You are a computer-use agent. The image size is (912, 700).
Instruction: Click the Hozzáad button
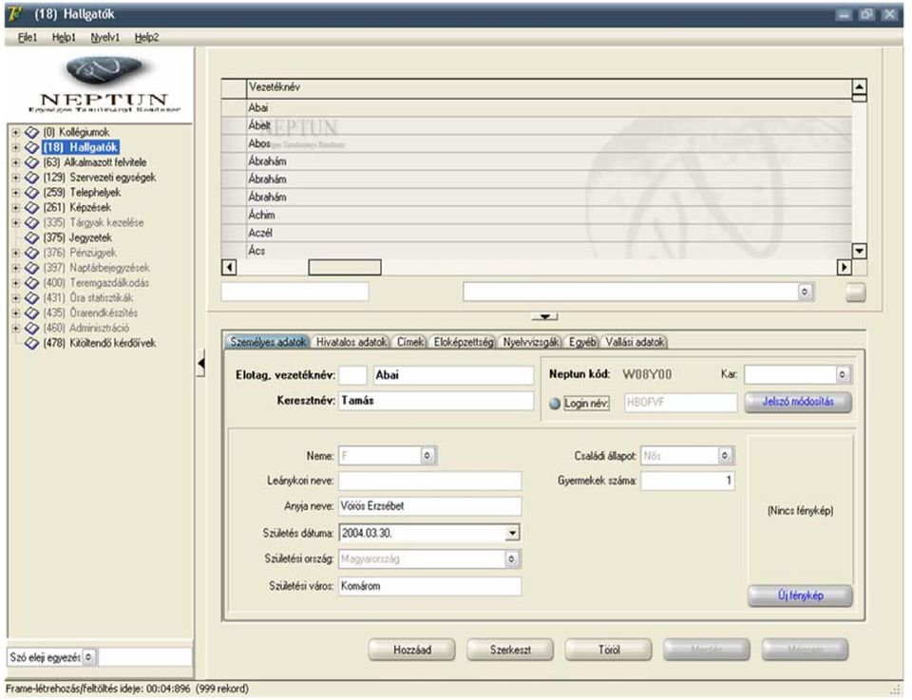(x=411, y=650)
